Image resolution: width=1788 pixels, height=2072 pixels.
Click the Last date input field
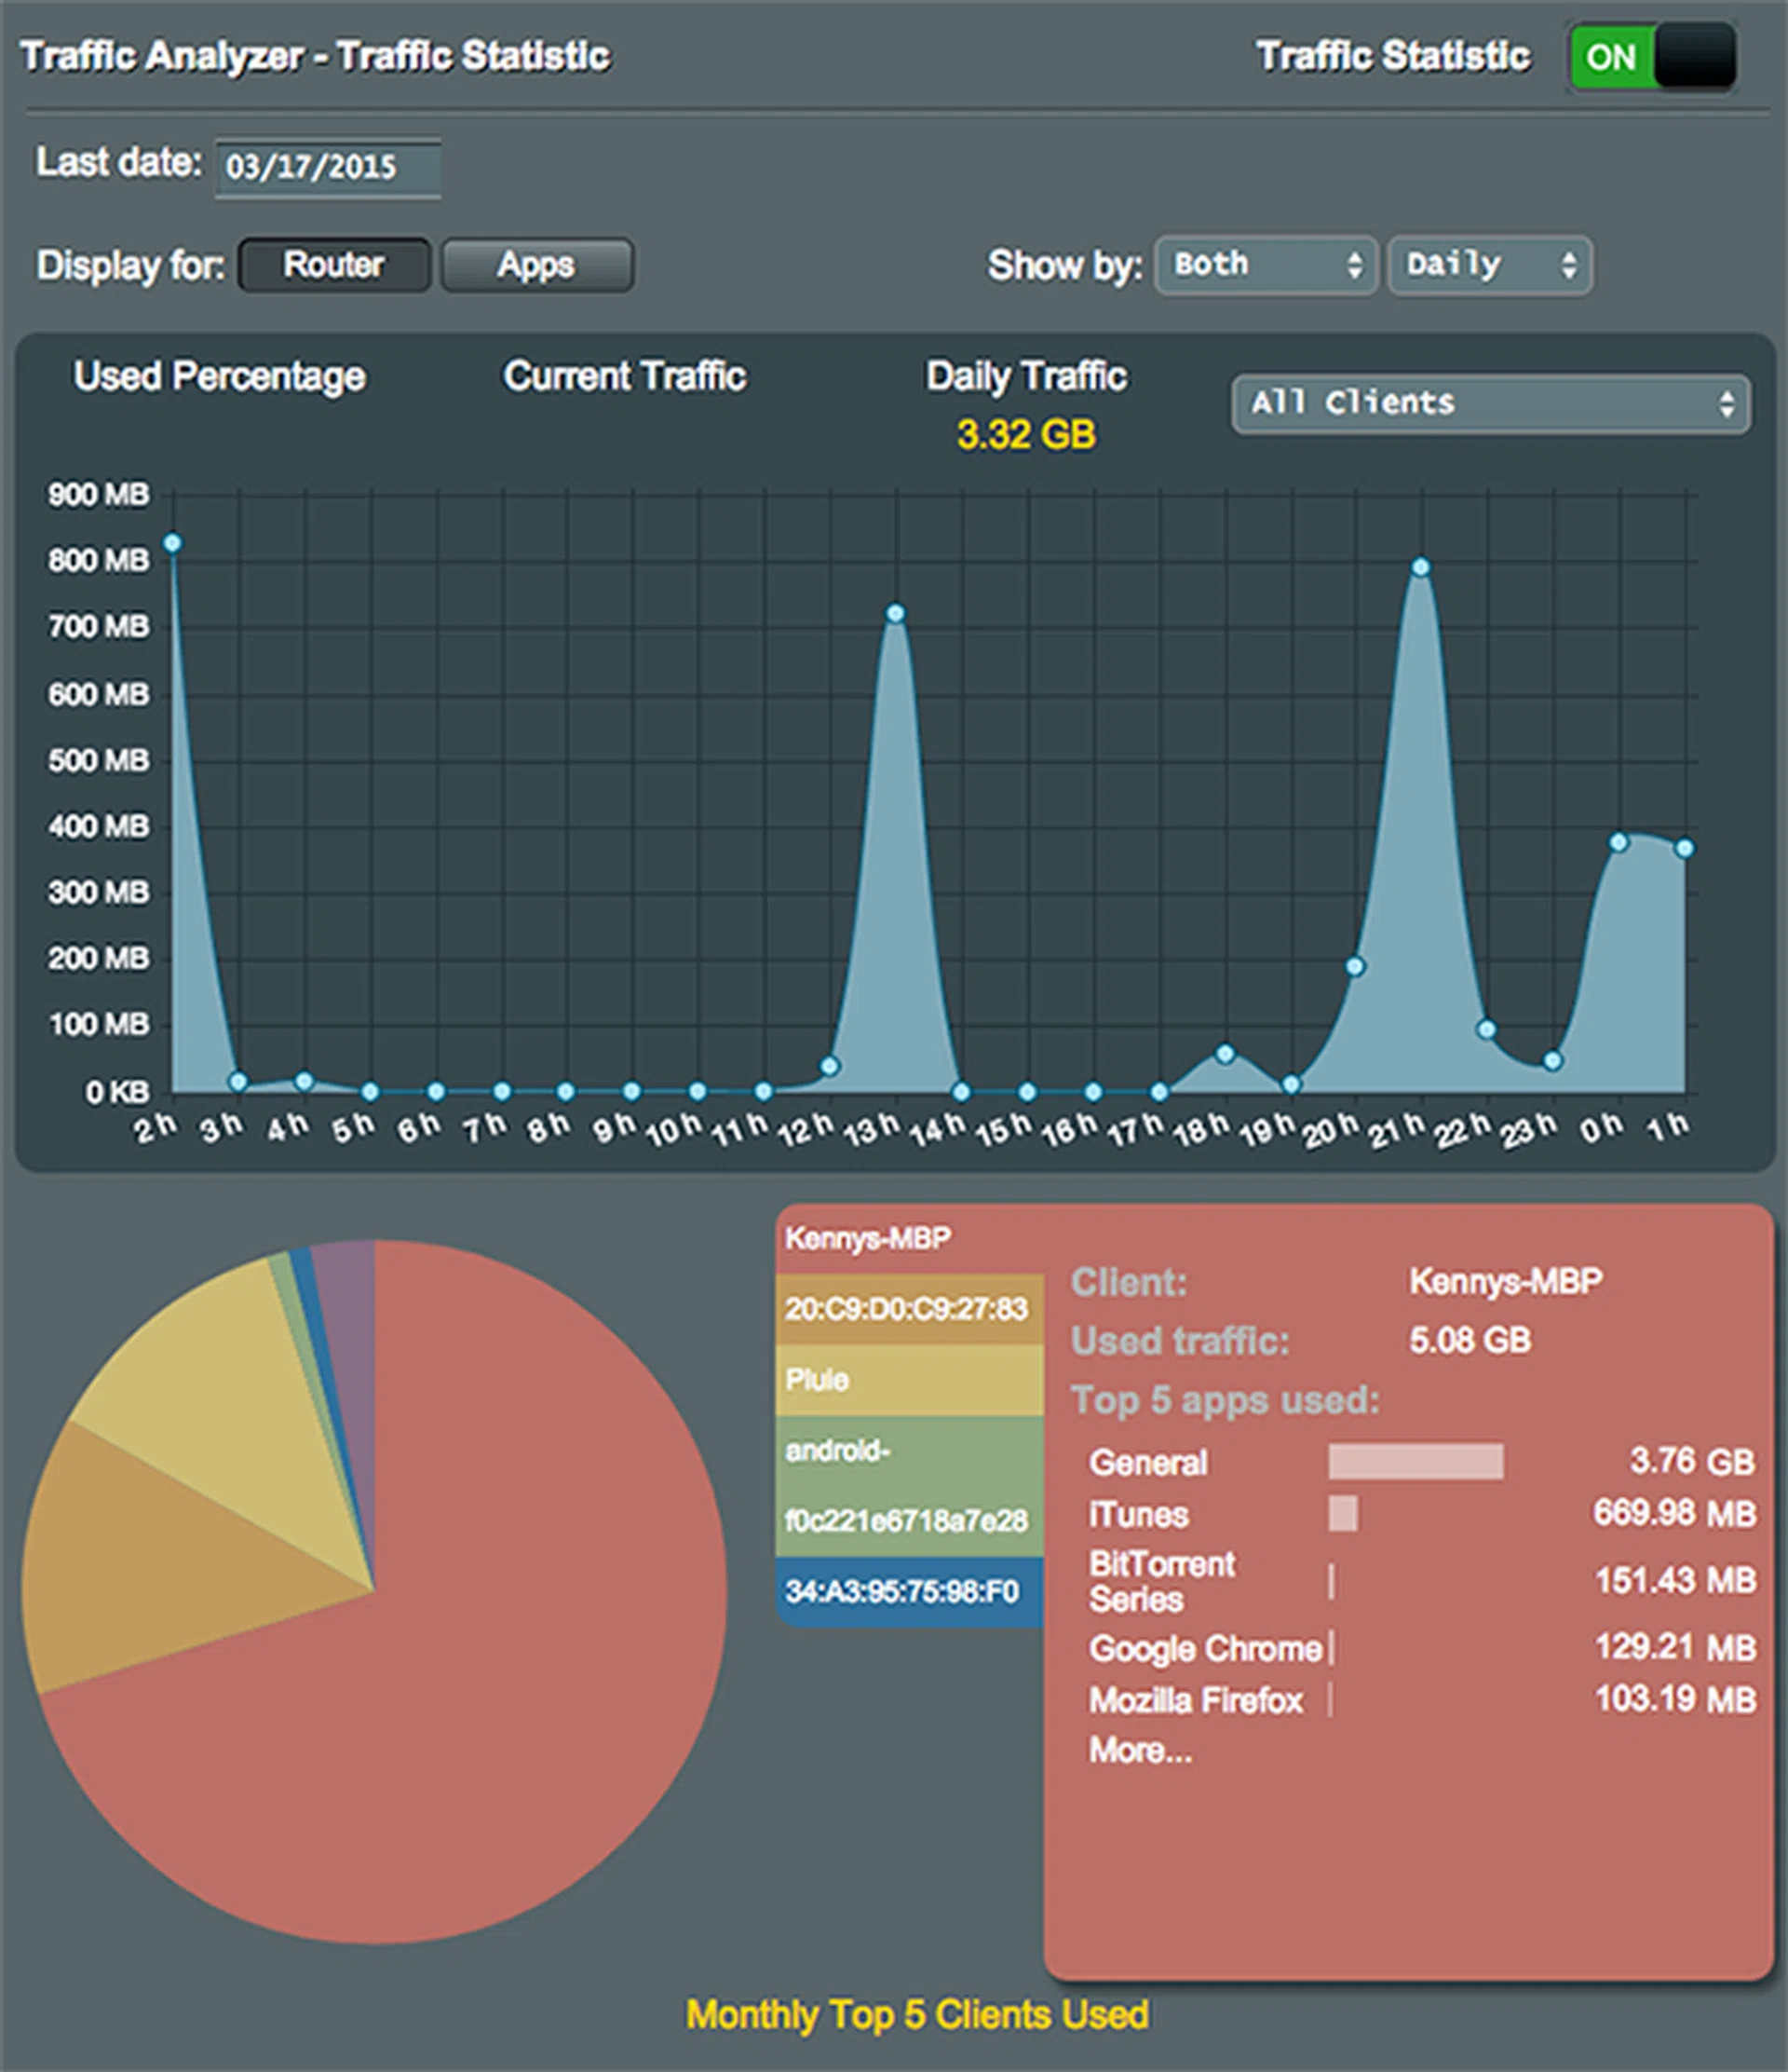click(327, 167)
